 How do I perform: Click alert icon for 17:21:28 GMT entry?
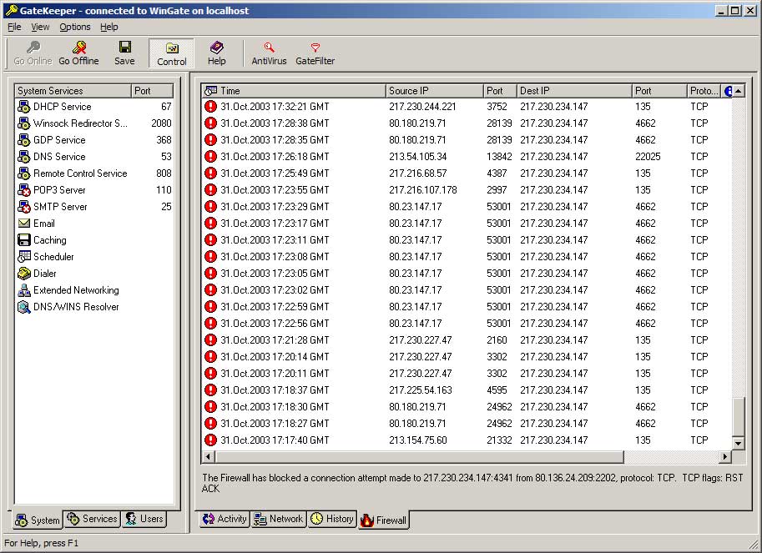click(210, 339)
